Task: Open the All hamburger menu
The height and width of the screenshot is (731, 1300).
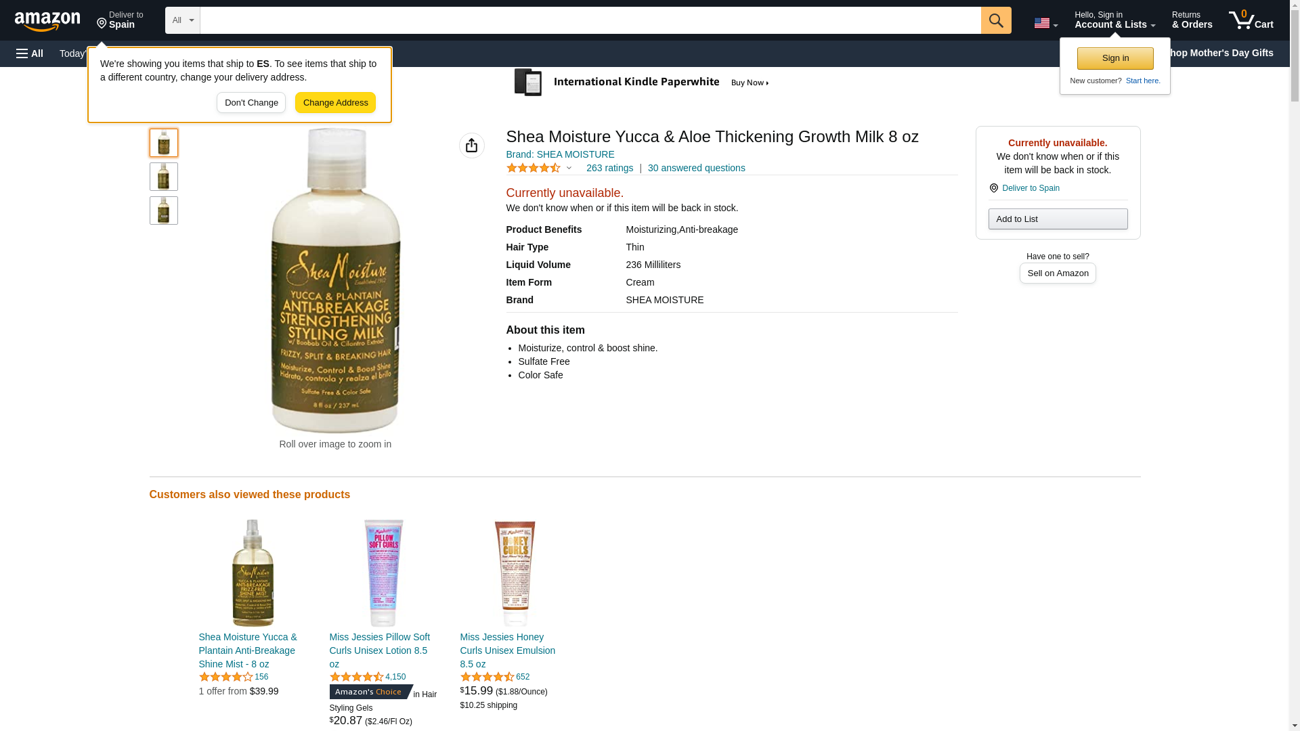Action: (x=30, y=53)
